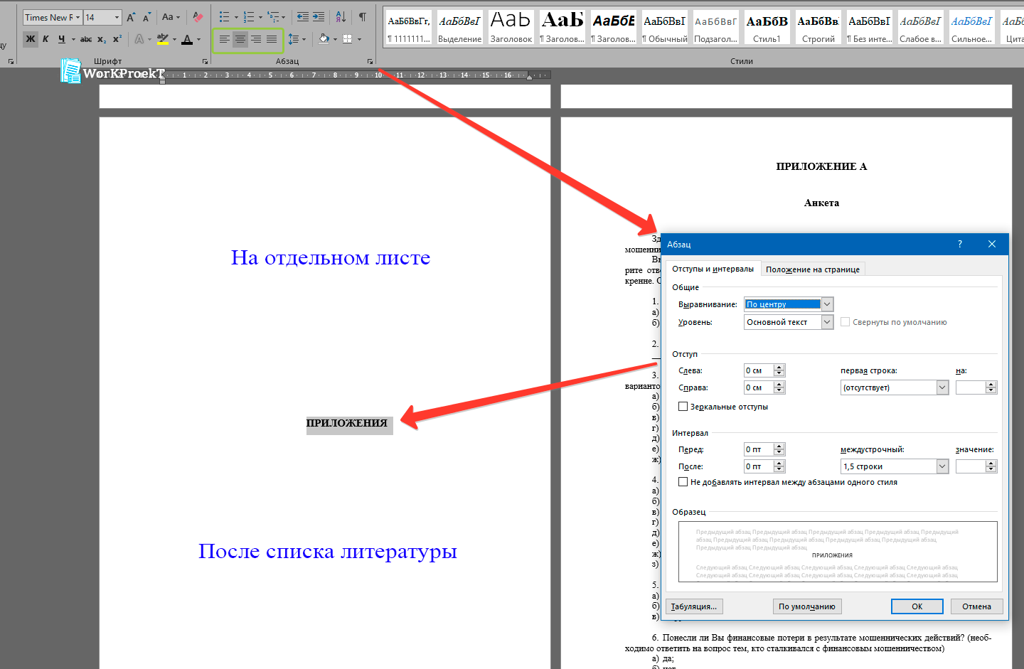Image resolution: width=1024 pixels, height=669 pixels.
Task: Open the Выравнивание dropdown
Action: click(826, 304)
